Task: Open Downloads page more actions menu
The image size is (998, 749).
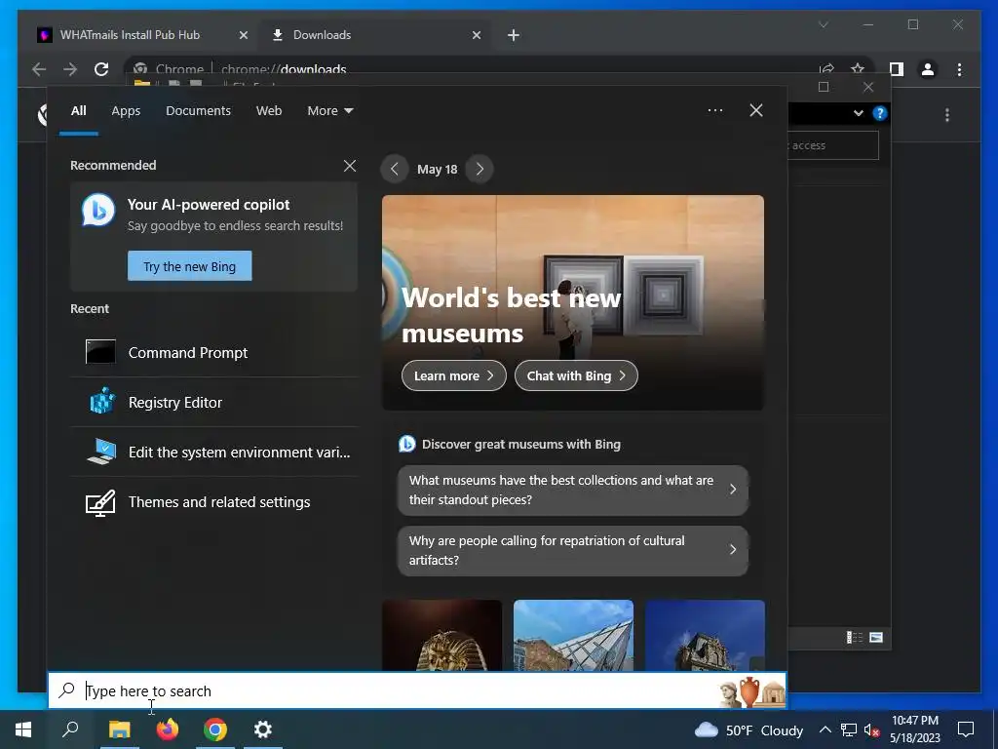Action: (947, 115)
